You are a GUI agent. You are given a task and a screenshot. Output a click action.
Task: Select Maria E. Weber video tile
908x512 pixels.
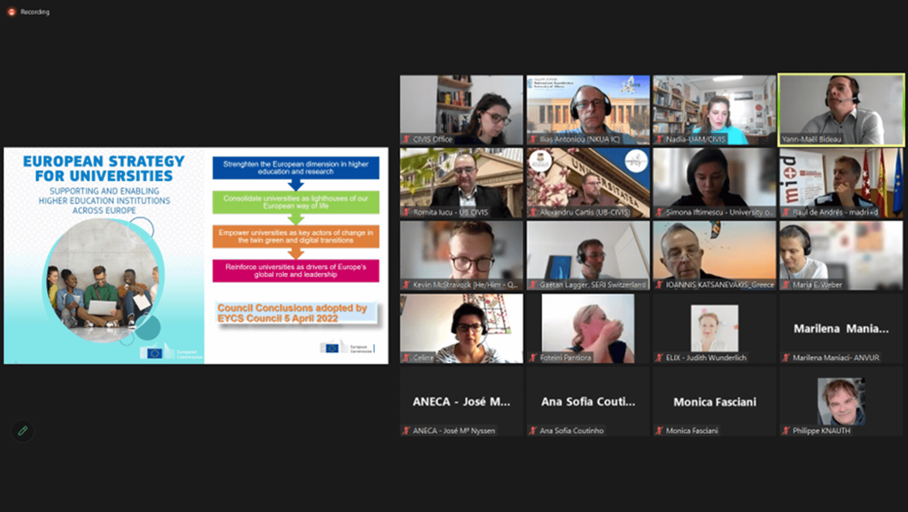coord(841,255)
